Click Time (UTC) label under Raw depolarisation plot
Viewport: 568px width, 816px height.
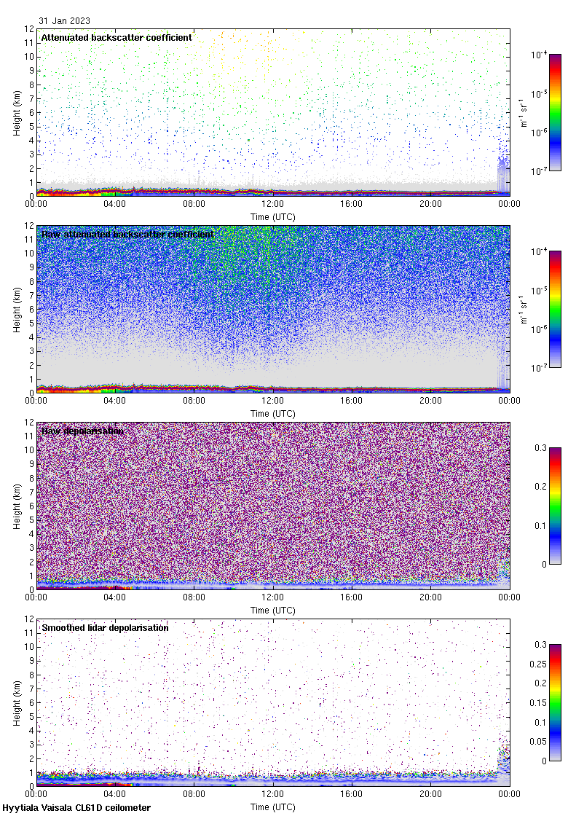272,611
